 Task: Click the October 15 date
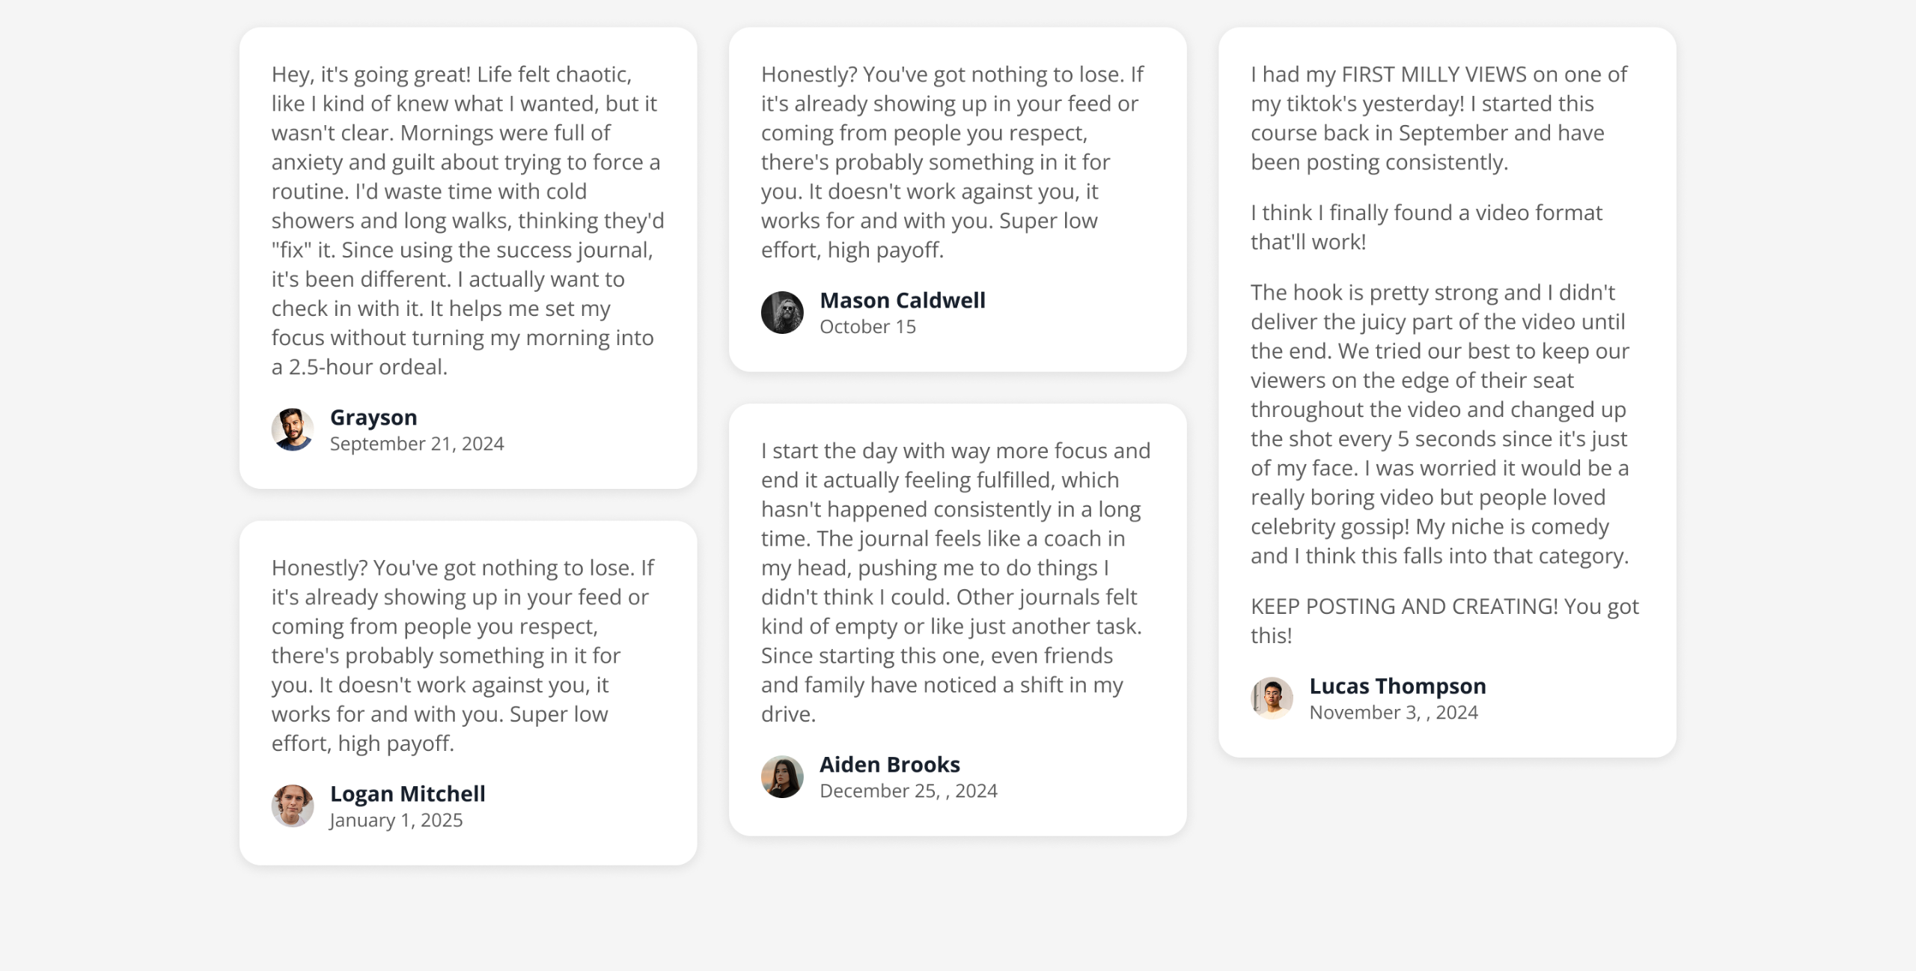(867, 327)
